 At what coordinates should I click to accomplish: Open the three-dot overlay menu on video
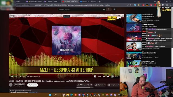[x=68, y=16]
